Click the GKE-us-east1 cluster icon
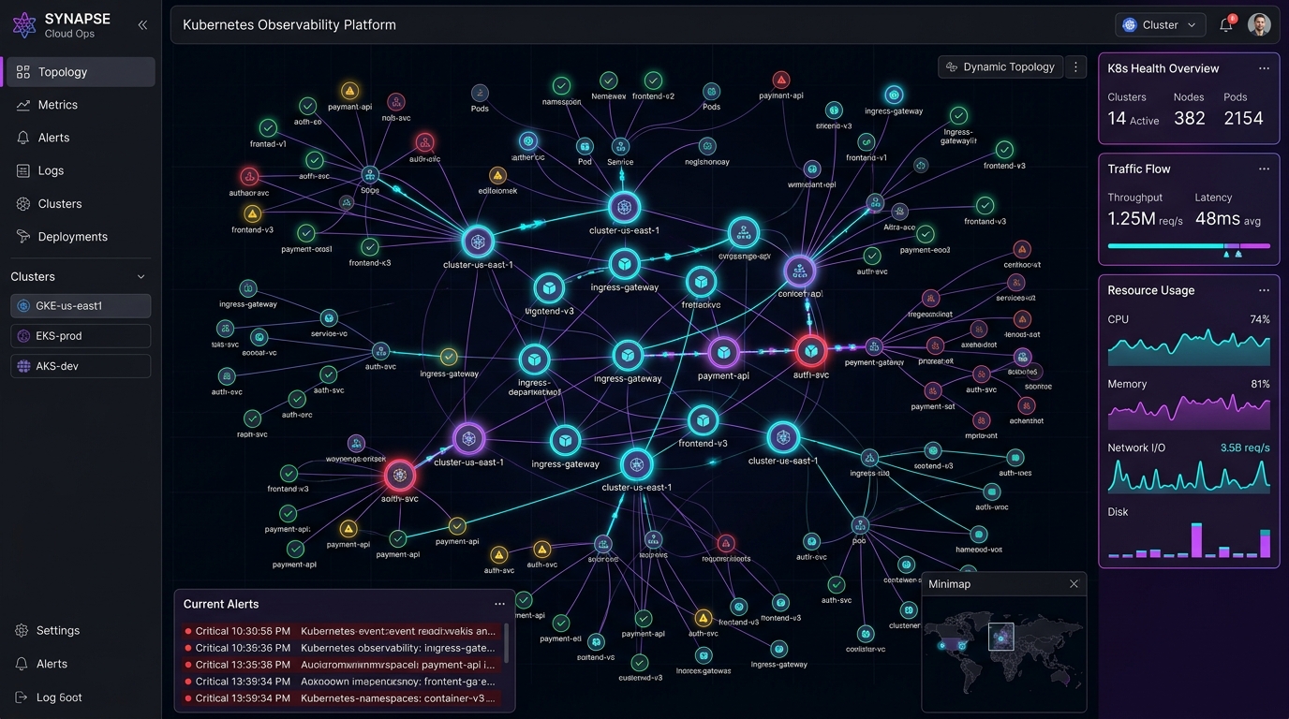Viewport: 1289px width, 719px height. [24, 306]
